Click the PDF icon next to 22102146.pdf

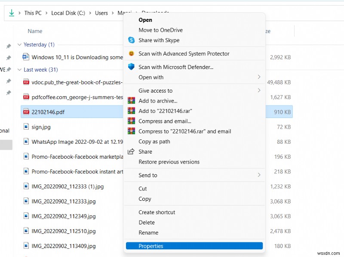(x=26, y=112)
